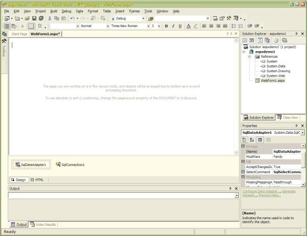The width and height of the screenshot is (307, 236).
Task: Undo the last action
Action: 73,18
